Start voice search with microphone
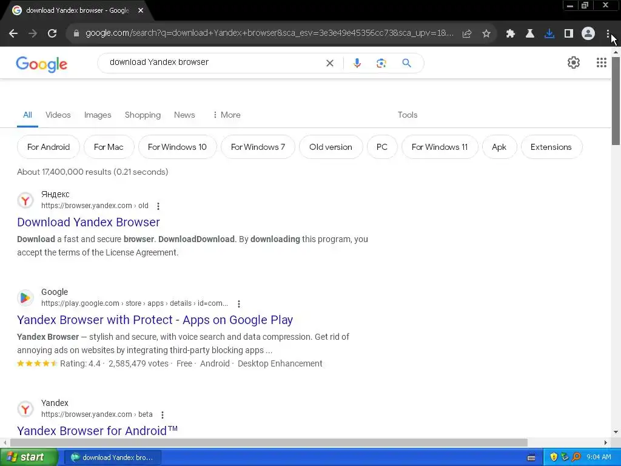This screenshot has width=621, height=466. coord(357,63)
